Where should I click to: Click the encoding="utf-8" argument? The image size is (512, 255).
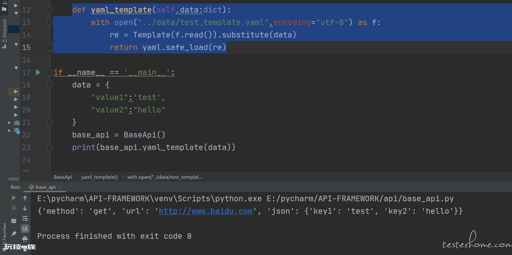click(310, 22)
